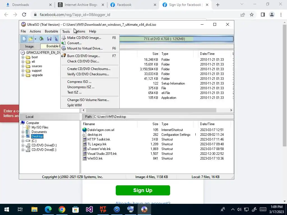Expand the CD/DVD Drive(E:) node
Screen dimensions: 287x215
point(23,150)
